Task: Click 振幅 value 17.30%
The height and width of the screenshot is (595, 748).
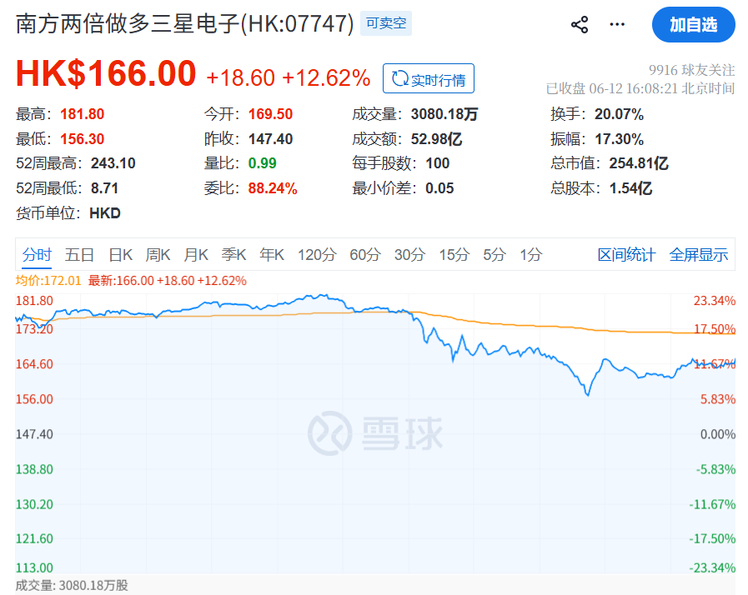Action: 620,138
